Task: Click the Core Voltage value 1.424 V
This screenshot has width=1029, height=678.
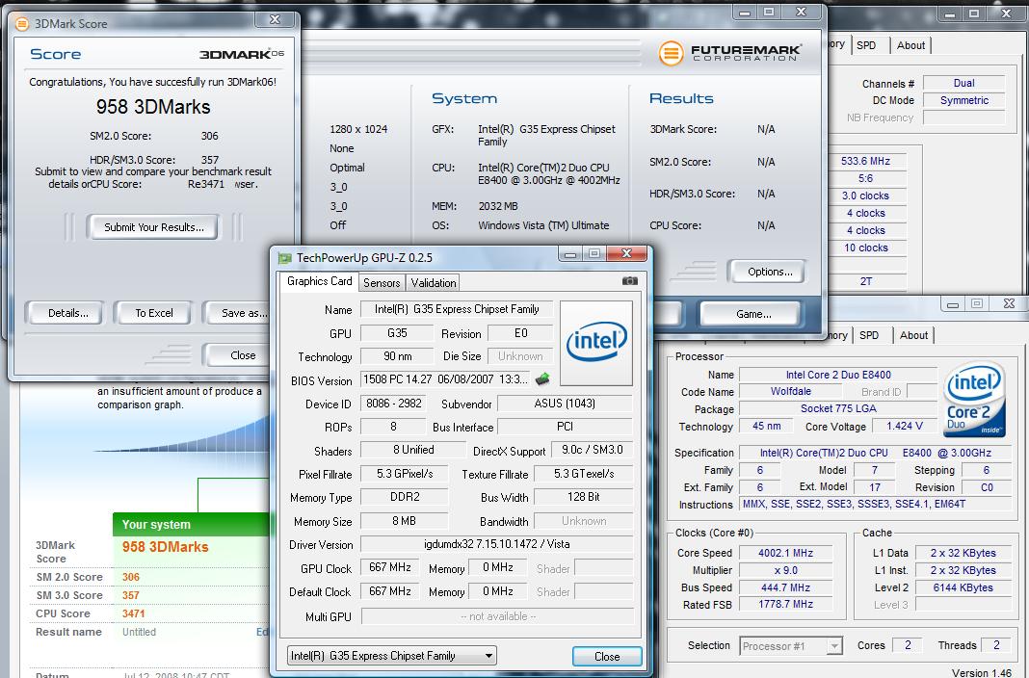Action: tap(905, 426)
